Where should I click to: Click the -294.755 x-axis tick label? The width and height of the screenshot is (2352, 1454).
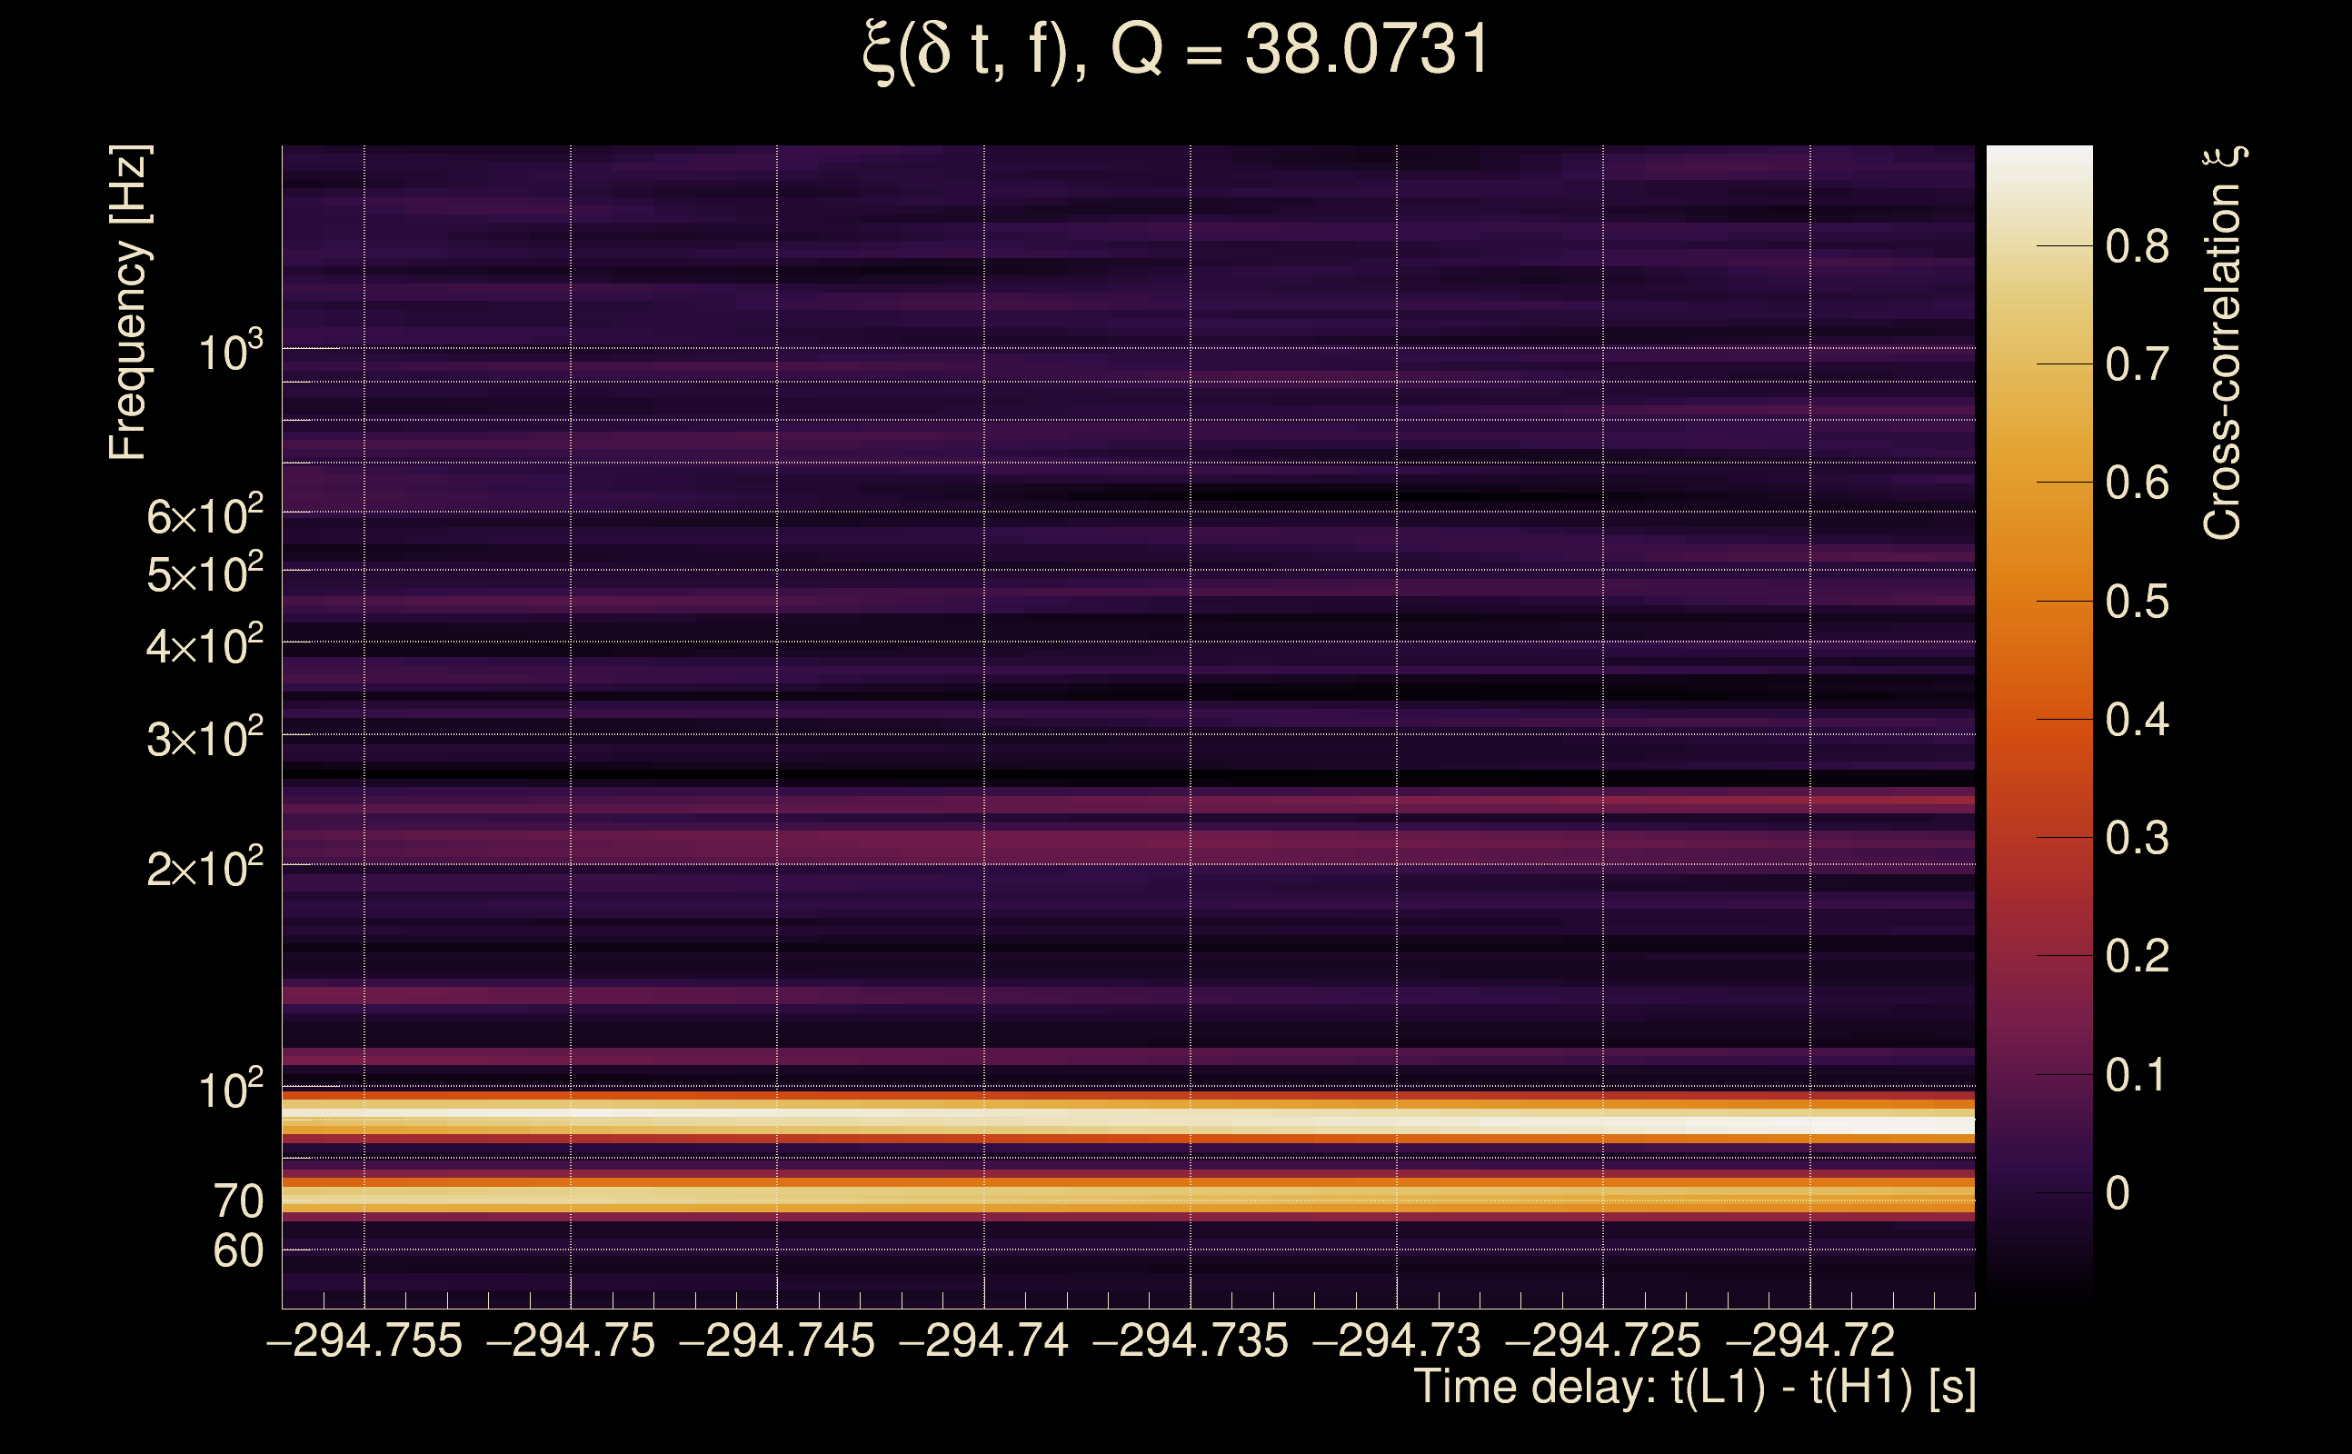[364, 1340]
